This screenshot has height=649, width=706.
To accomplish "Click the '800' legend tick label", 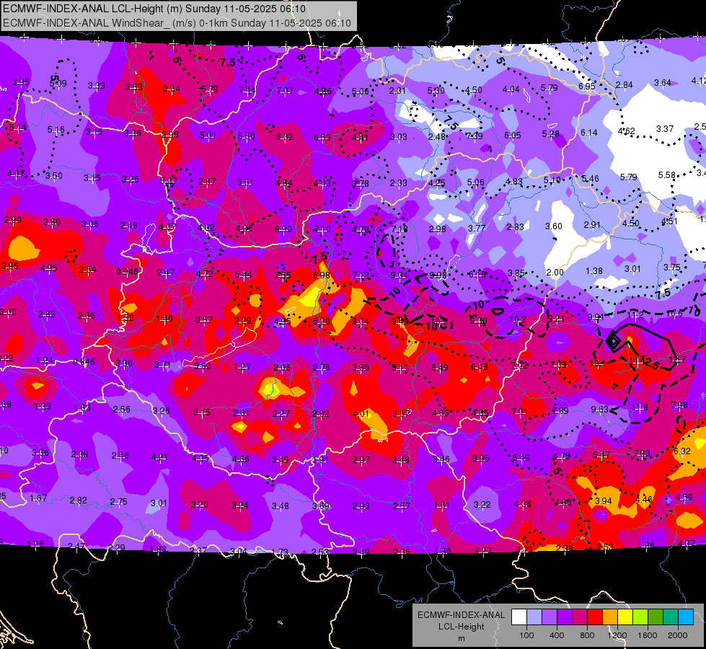I will pos(587,635).
